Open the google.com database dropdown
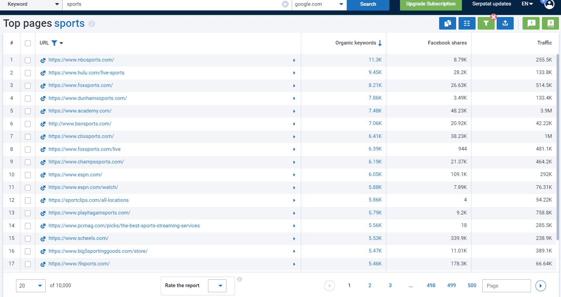The image size is (561, 297). [319, 4]
